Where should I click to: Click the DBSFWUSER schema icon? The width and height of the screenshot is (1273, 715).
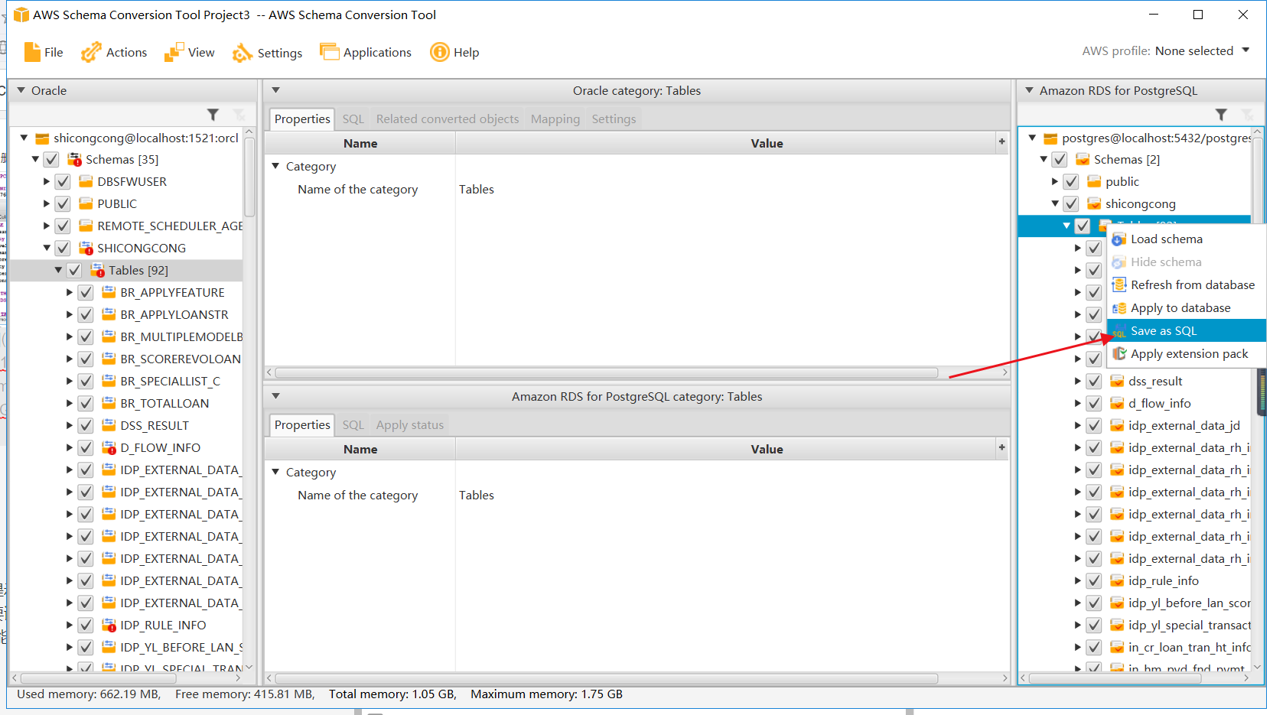[86, 182]
